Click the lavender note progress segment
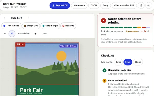Screen dimensions: 154x96 [148, 27]
